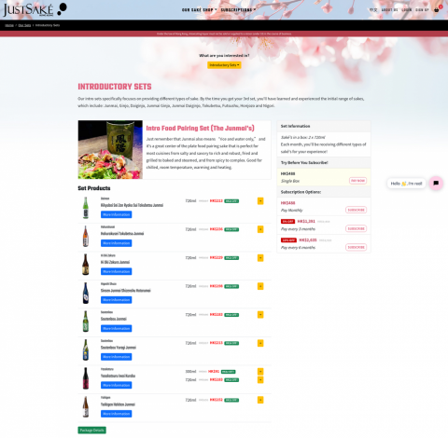Add Yasakatsuru 300ml bottle to cart
This screenshot has height=438, width=448.
point(260,372)
